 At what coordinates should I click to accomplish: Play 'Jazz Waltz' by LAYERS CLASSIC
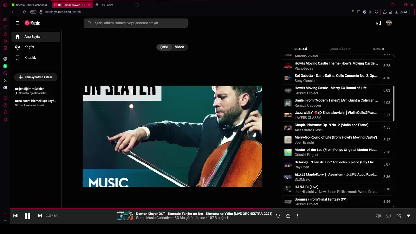click(x=337, y=115)
